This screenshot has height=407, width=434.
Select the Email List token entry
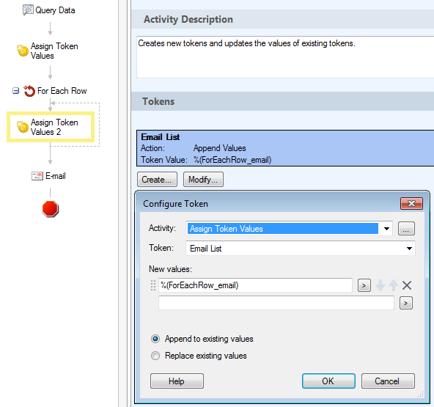(x=285, y=148)
